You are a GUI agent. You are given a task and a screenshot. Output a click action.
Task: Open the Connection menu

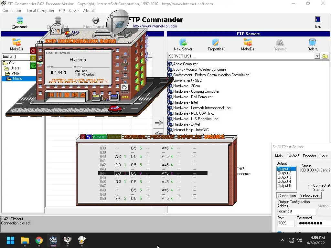[12, 11]
